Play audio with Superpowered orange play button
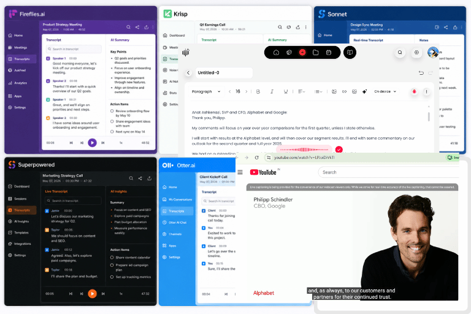Image resolution: width=471 pixels, height=314 pixels. pyautogui.click(x=92, y=293)
